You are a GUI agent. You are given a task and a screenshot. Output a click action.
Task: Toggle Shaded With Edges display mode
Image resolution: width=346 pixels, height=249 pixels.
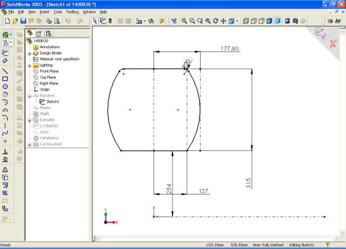(269, 21)
